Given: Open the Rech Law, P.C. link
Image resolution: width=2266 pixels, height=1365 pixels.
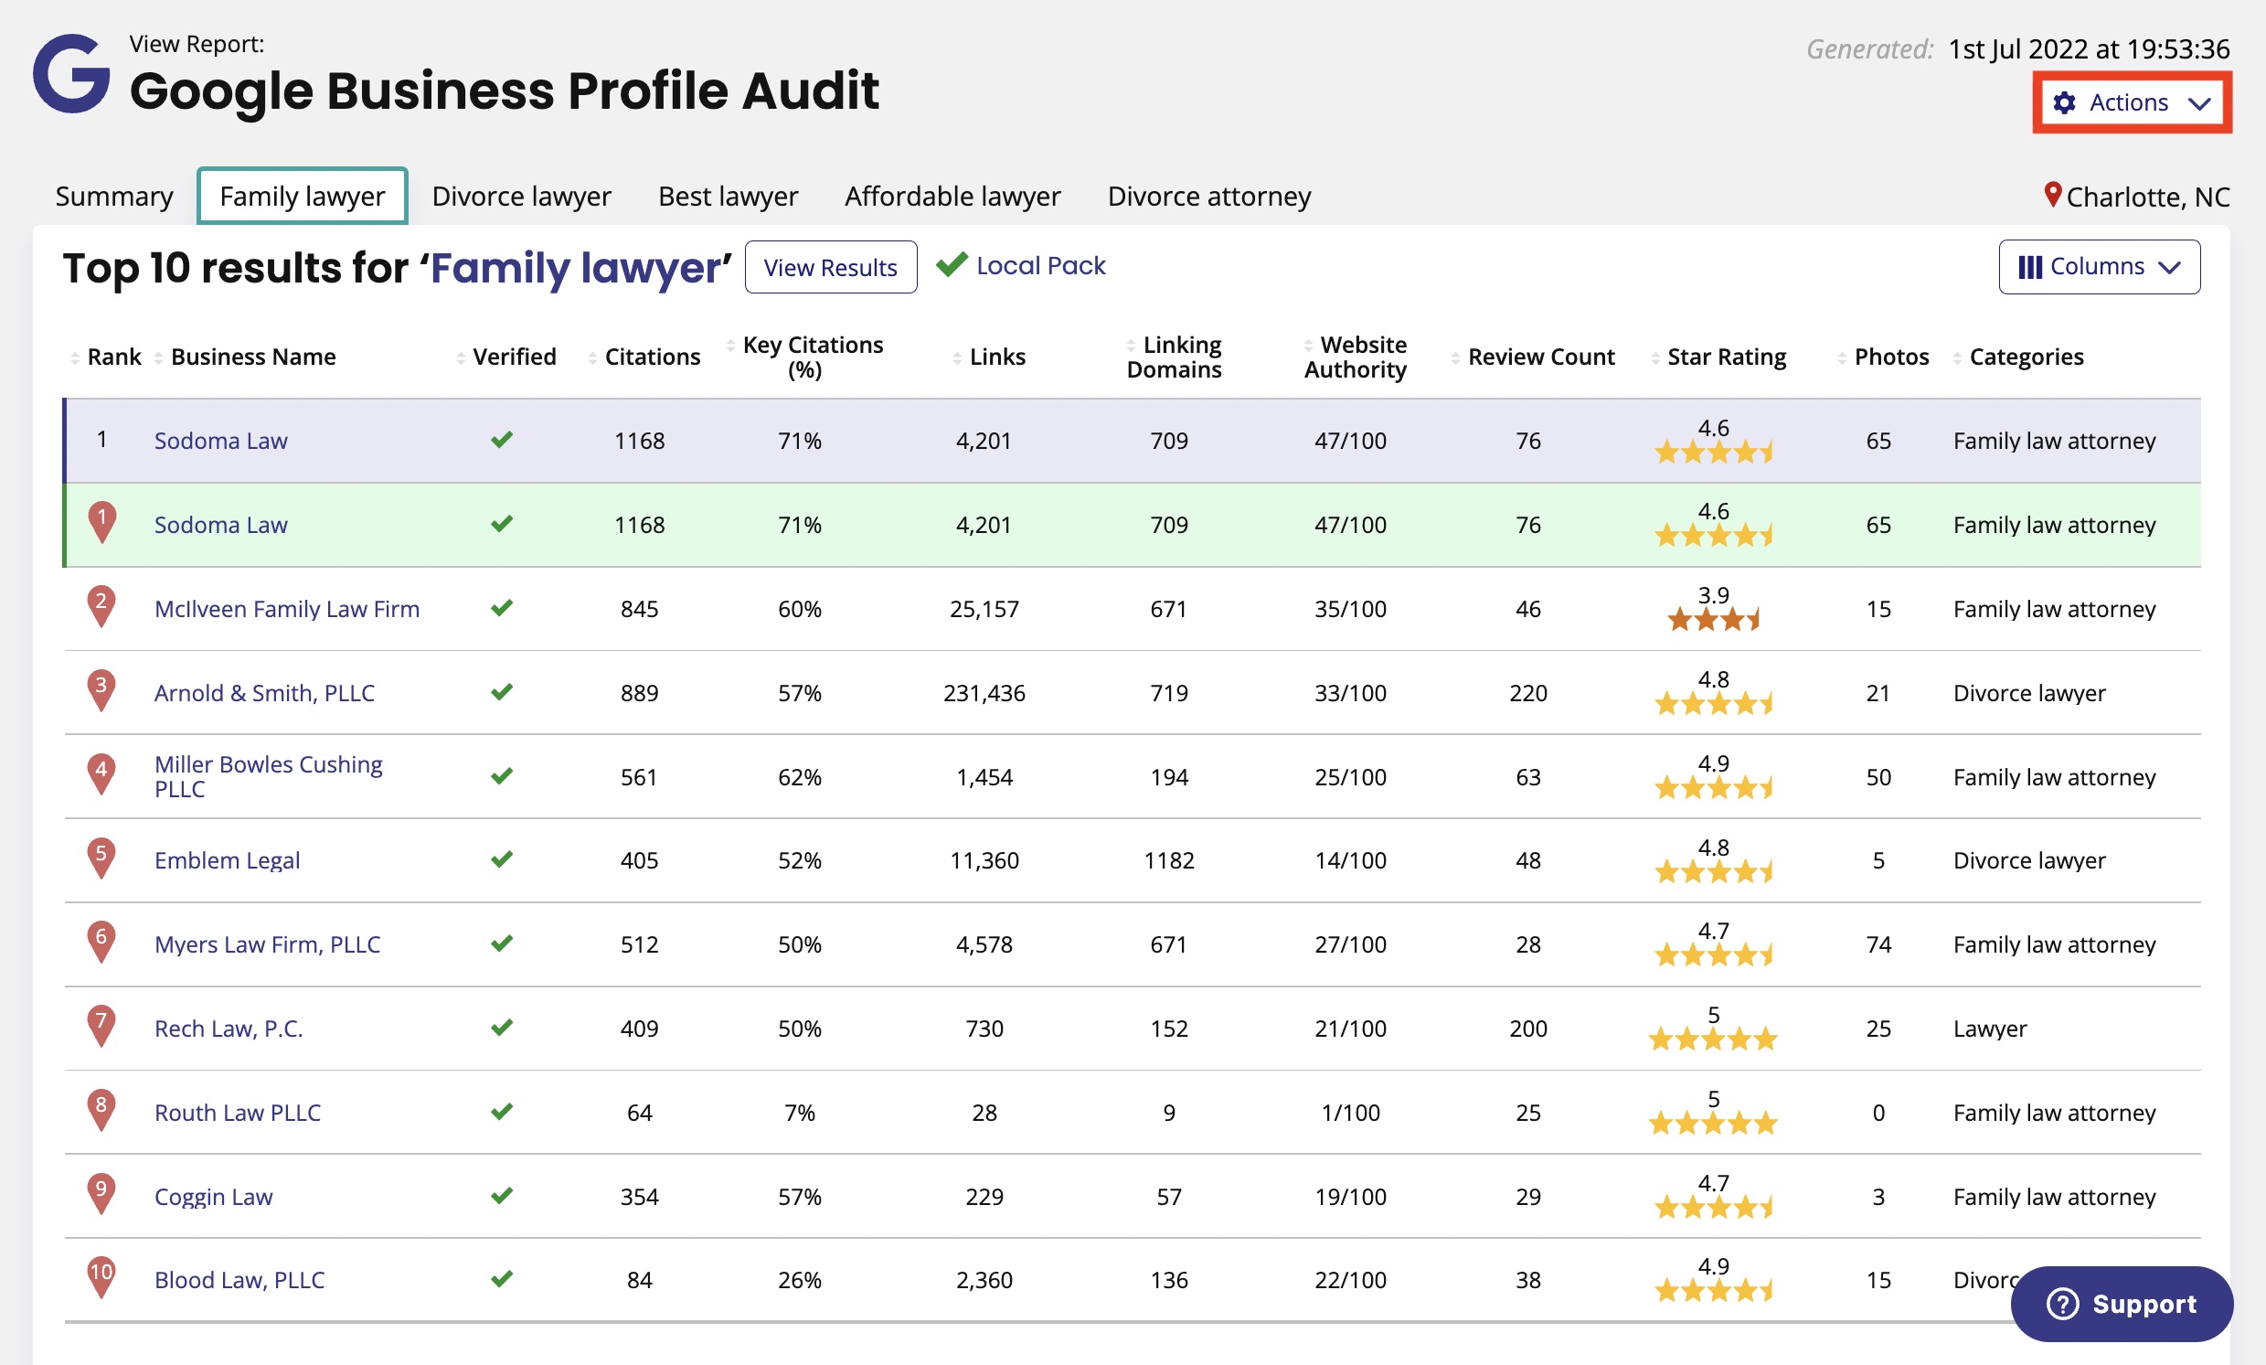Looking at the screenshot, I should [229, 1029].
